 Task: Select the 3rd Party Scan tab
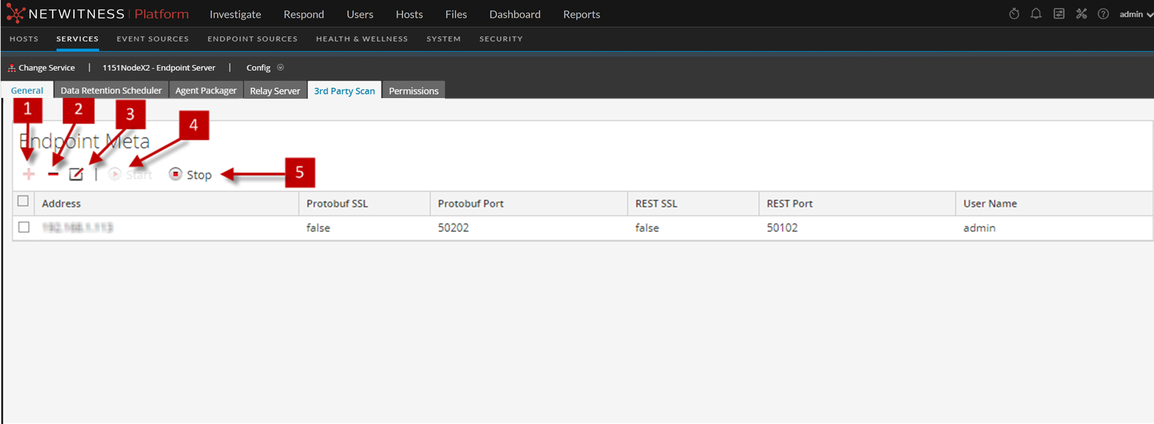click(x=345, y=90)
